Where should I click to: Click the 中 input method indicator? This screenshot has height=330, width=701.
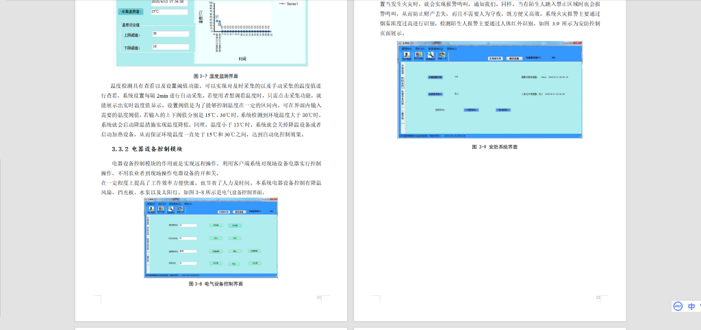[x=691, y=307]
